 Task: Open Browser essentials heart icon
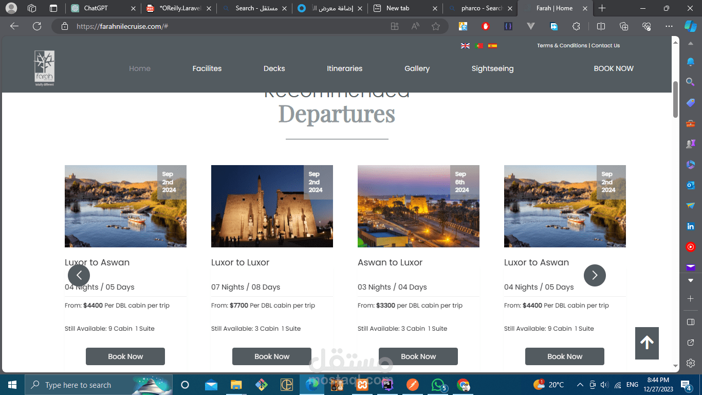[x=646, y=26]
